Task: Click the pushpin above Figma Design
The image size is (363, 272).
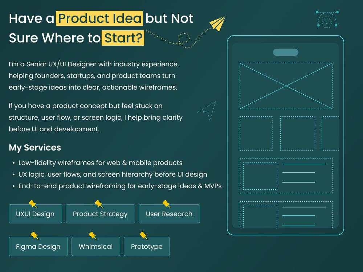Action: pyautogui.click(x=35, y=235)
